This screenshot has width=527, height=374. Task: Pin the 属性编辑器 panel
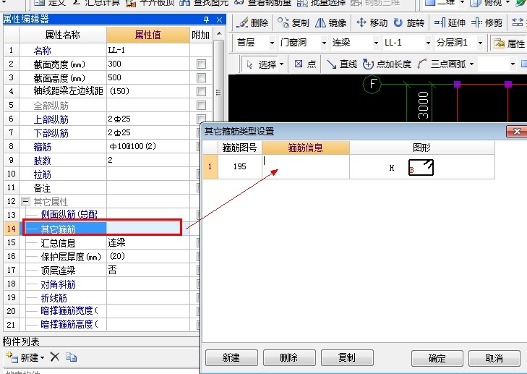tap(206, 20)
